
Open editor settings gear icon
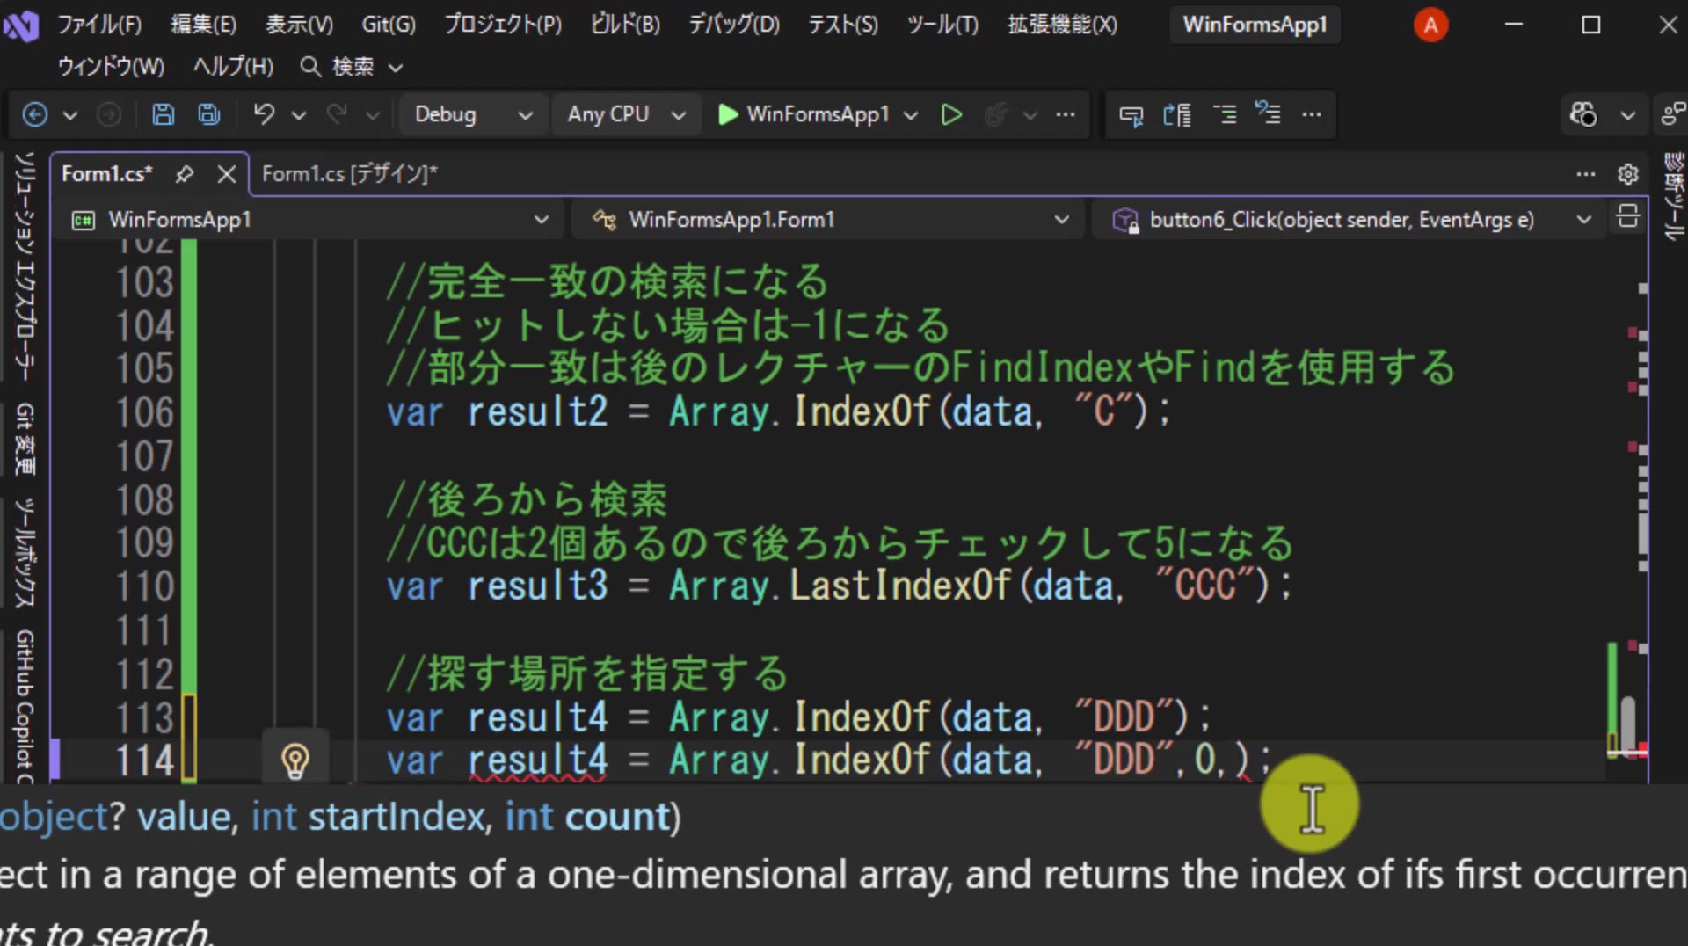pos(1628,174)
